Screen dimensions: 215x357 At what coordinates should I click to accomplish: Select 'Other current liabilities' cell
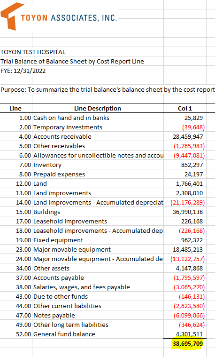point(98,306)
